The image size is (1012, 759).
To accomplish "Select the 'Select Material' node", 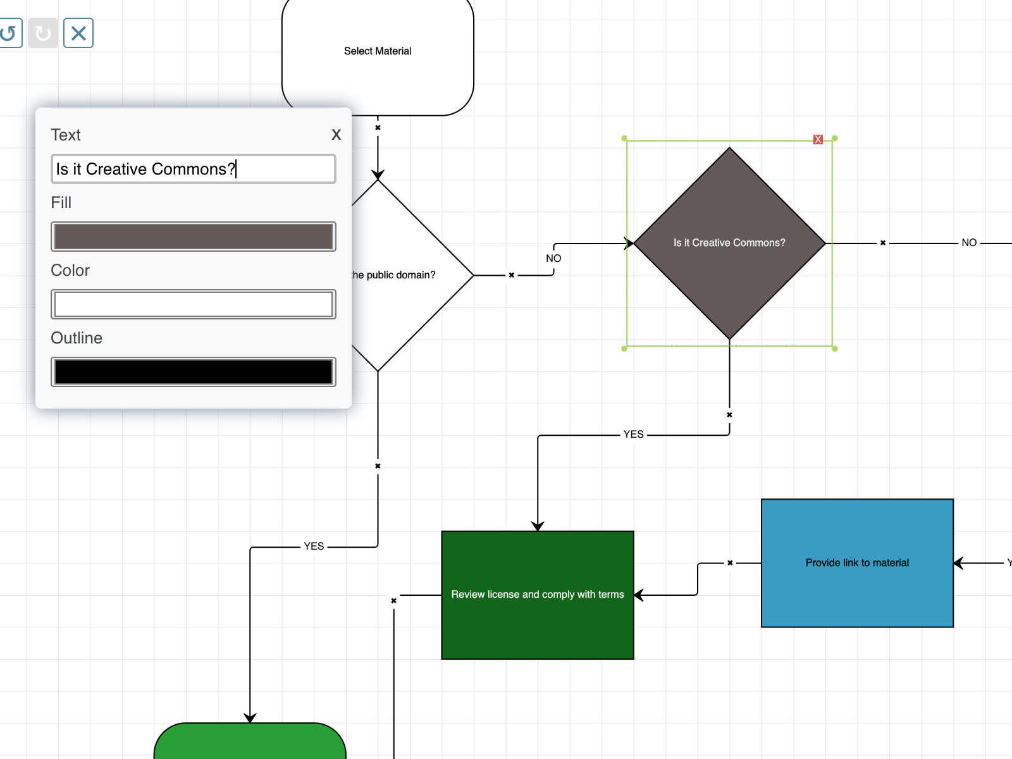I will coord(378,51).
